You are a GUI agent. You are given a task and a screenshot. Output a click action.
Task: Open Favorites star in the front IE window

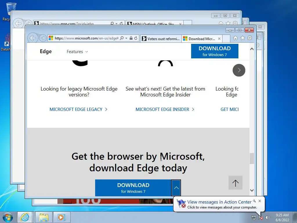coord(243,38)
